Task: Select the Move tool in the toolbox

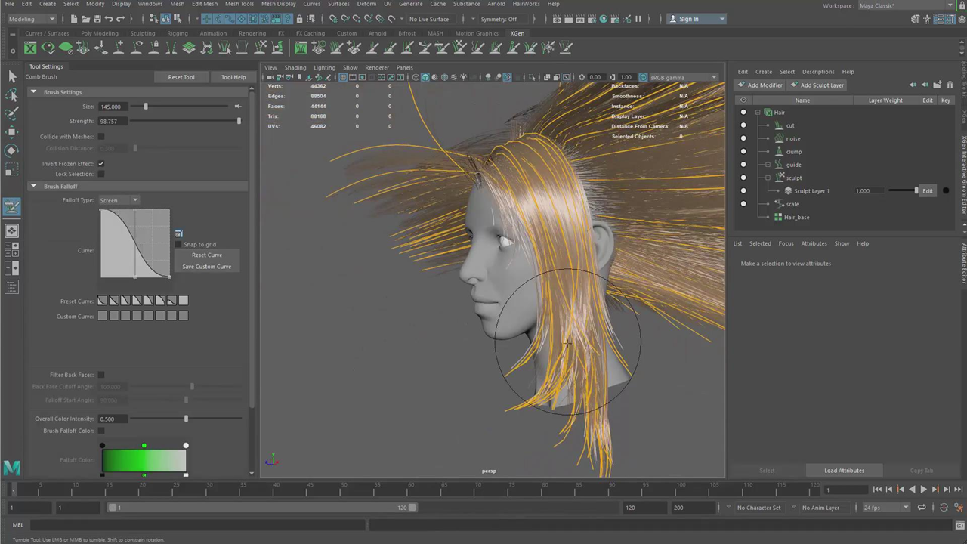Action: coord(12,131)
